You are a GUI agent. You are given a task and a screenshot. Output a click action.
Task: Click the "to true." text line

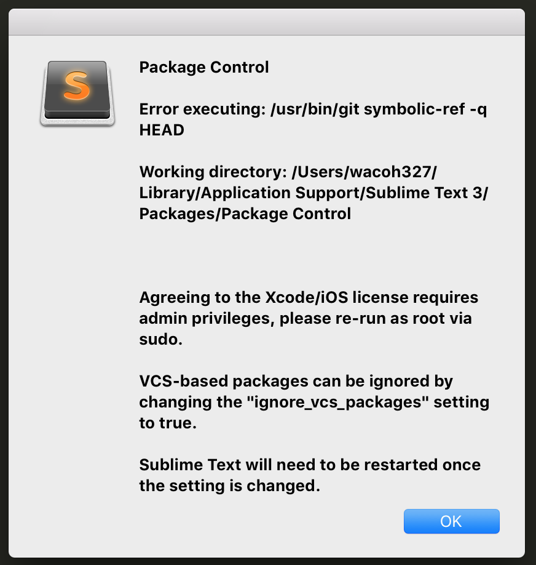(x=168, y=423)
